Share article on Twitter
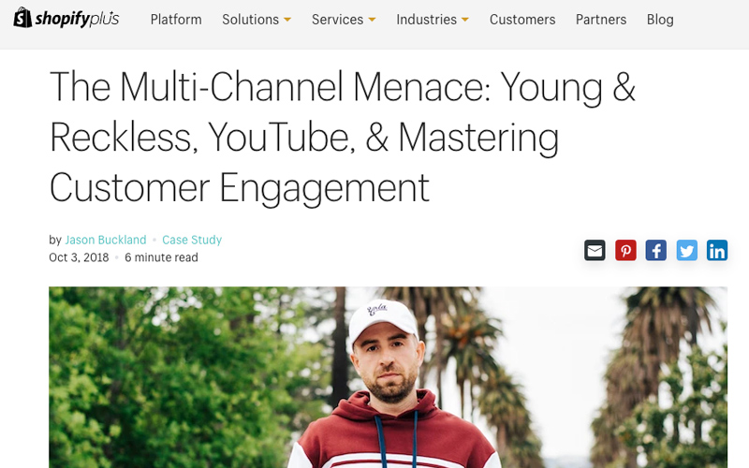This screenshot has height=468, width=749. (686, 250)
